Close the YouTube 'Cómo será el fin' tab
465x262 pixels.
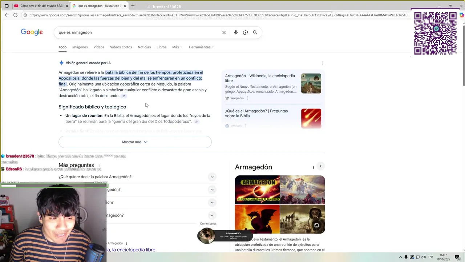pos(66,6)
